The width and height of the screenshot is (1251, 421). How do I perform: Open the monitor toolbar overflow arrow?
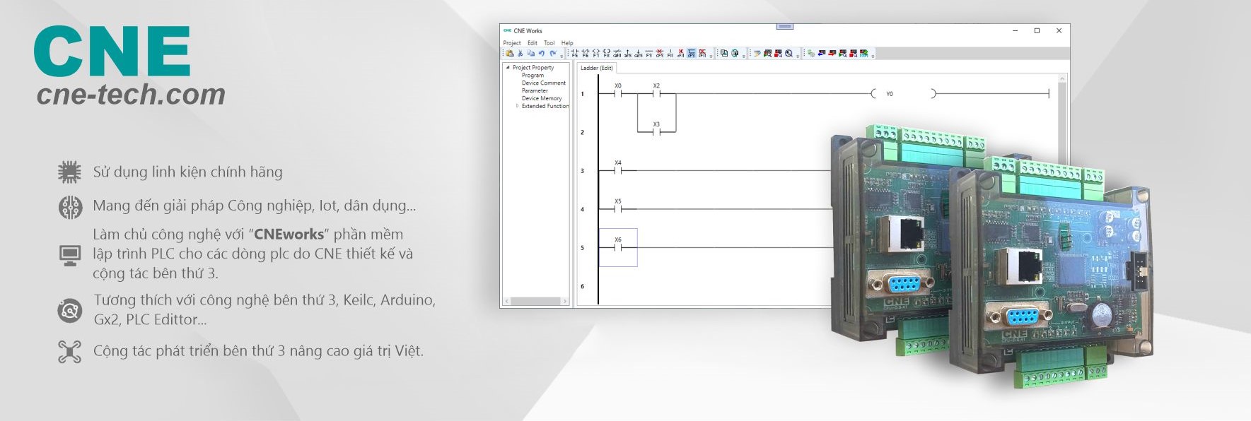[798, 55]
